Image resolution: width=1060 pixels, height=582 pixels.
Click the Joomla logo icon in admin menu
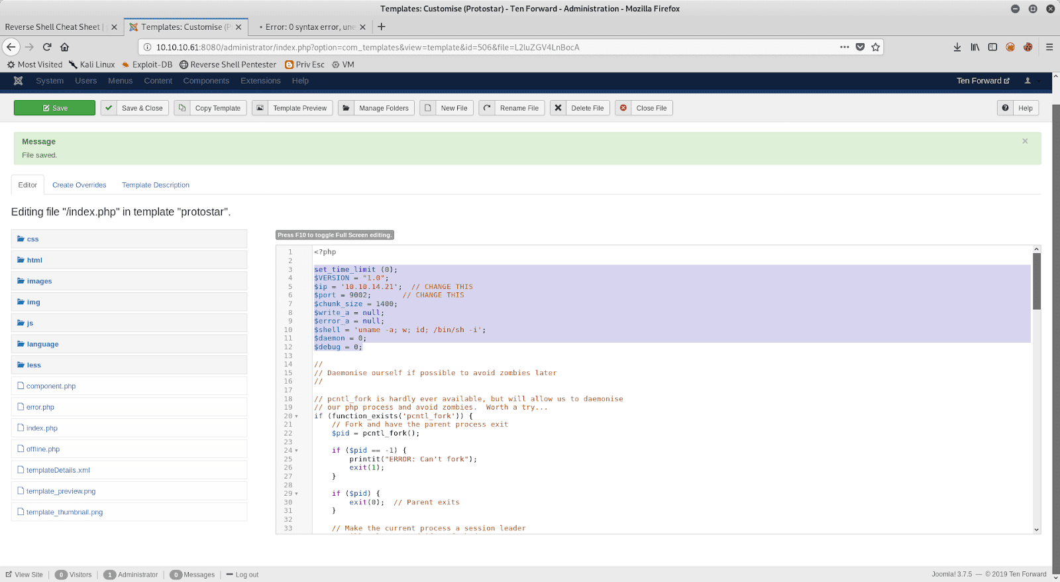18,81
